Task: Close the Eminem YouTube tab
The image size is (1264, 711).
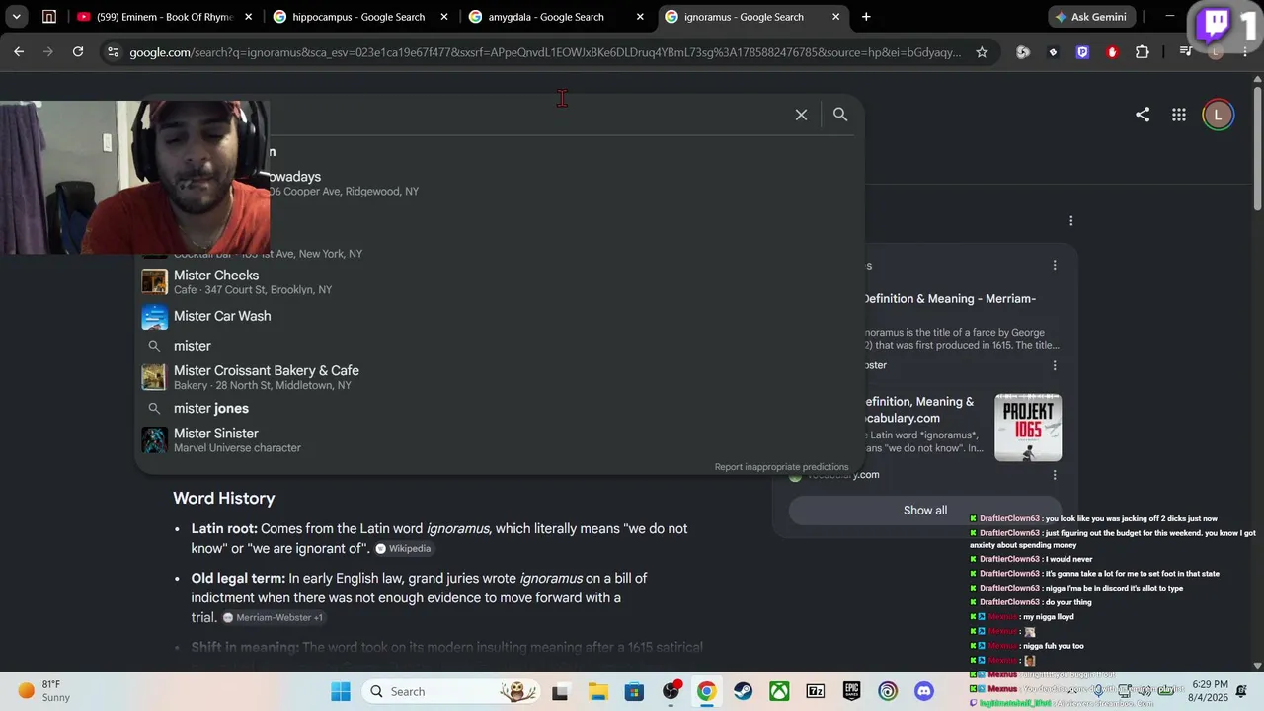Action: pyautogui.click(x=249, y=17)
